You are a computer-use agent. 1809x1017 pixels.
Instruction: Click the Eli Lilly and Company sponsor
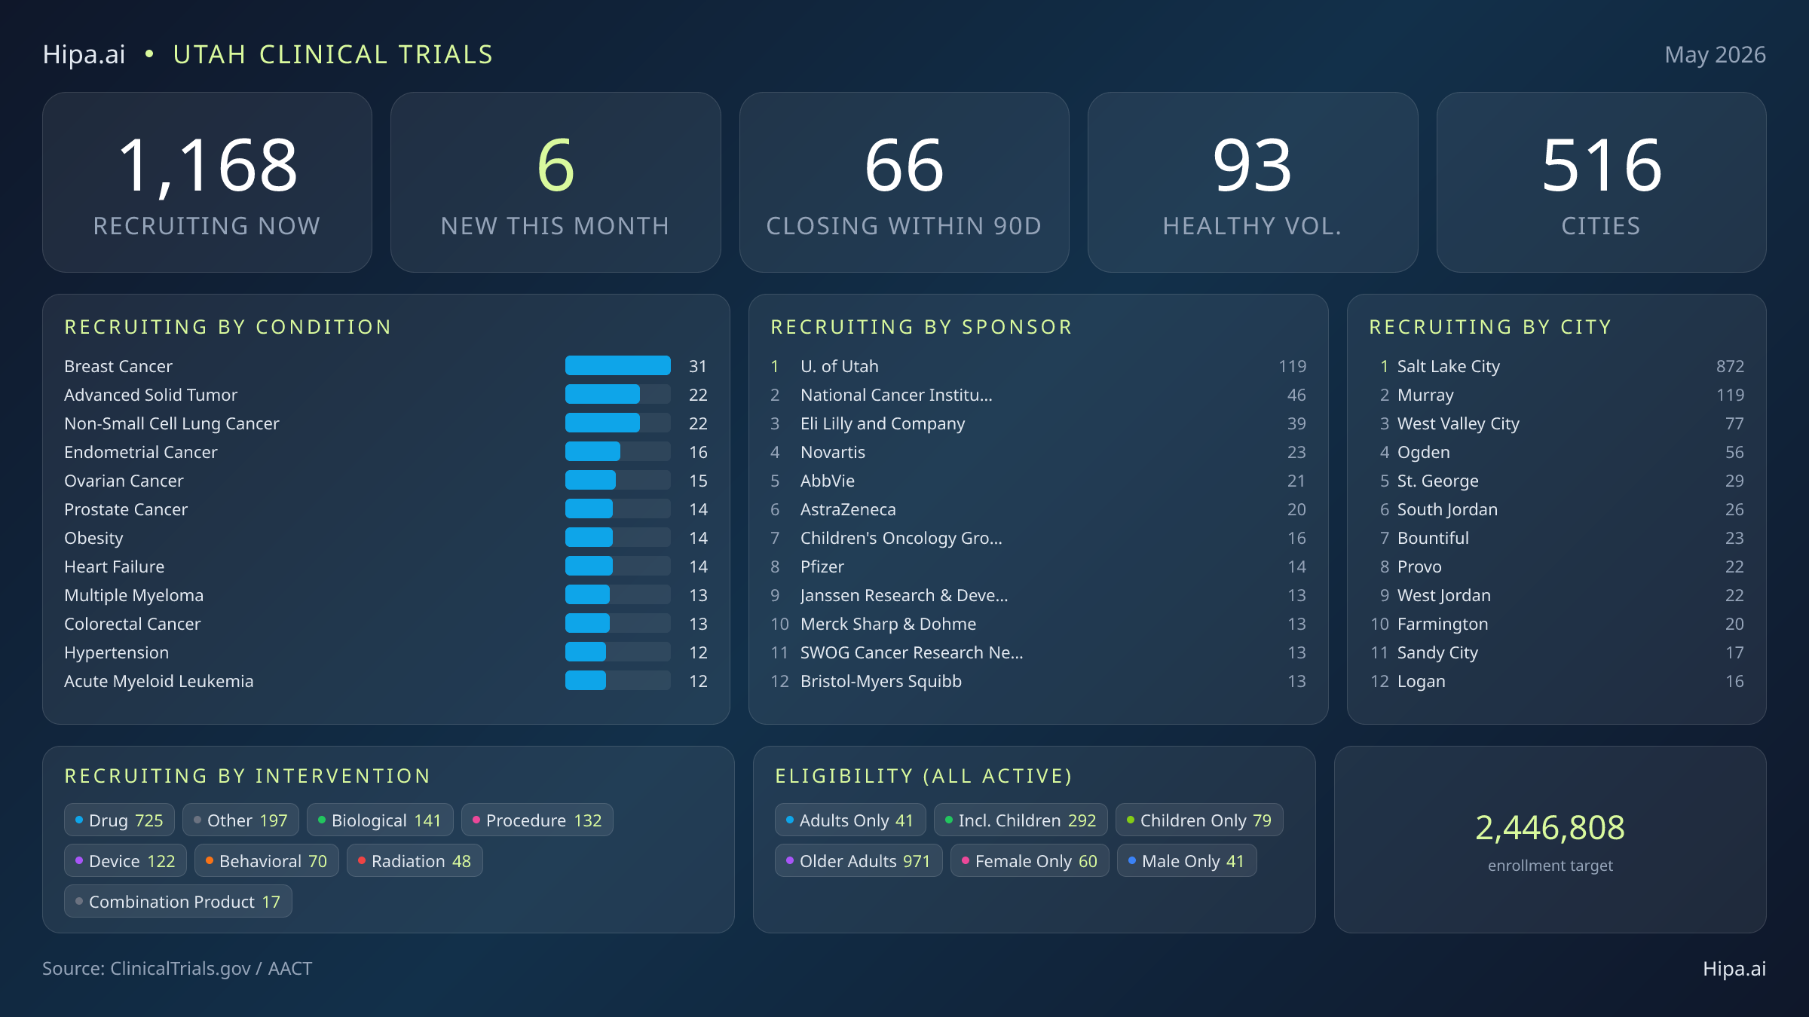[x=882, y=423]
